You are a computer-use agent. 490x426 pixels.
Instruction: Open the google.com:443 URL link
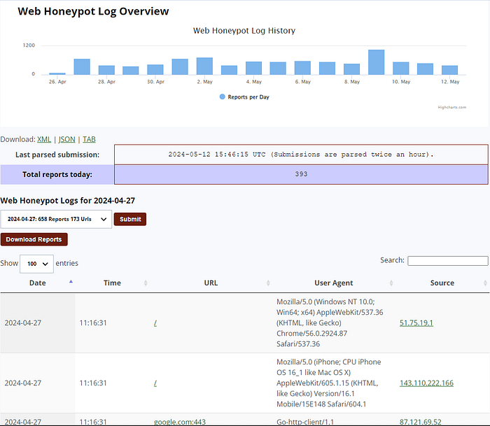click(x=180, y=422)
